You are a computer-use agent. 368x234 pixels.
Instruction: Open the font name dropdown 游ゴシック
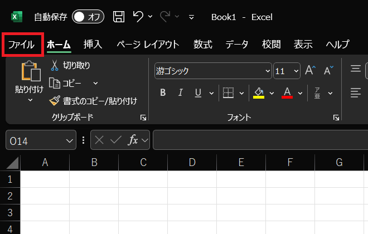click(213, 71)
